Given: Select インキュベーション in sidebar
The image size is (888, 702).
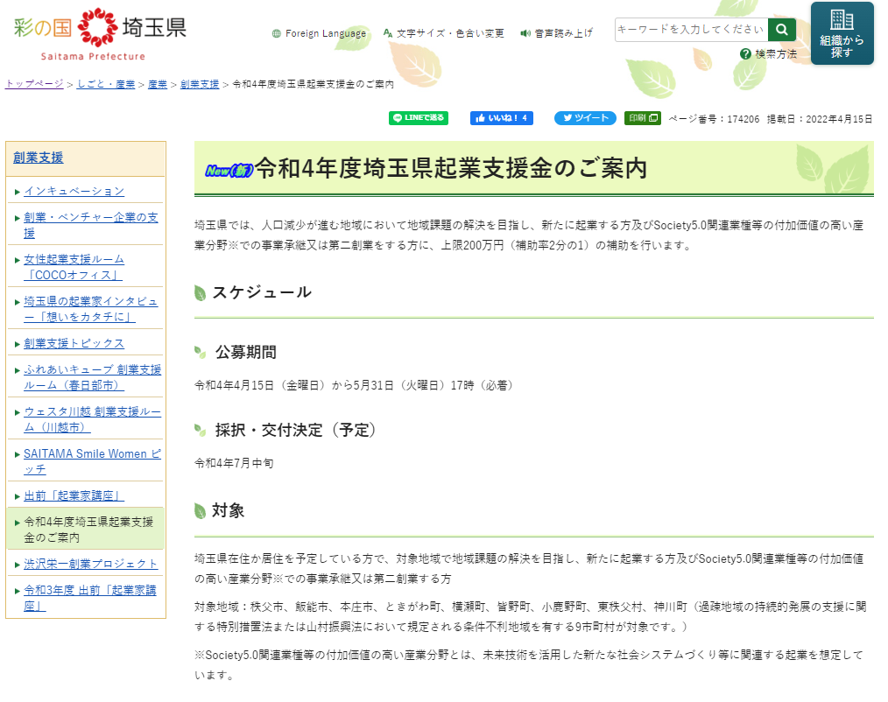Looking at the screenshot, I should [74, 191].
